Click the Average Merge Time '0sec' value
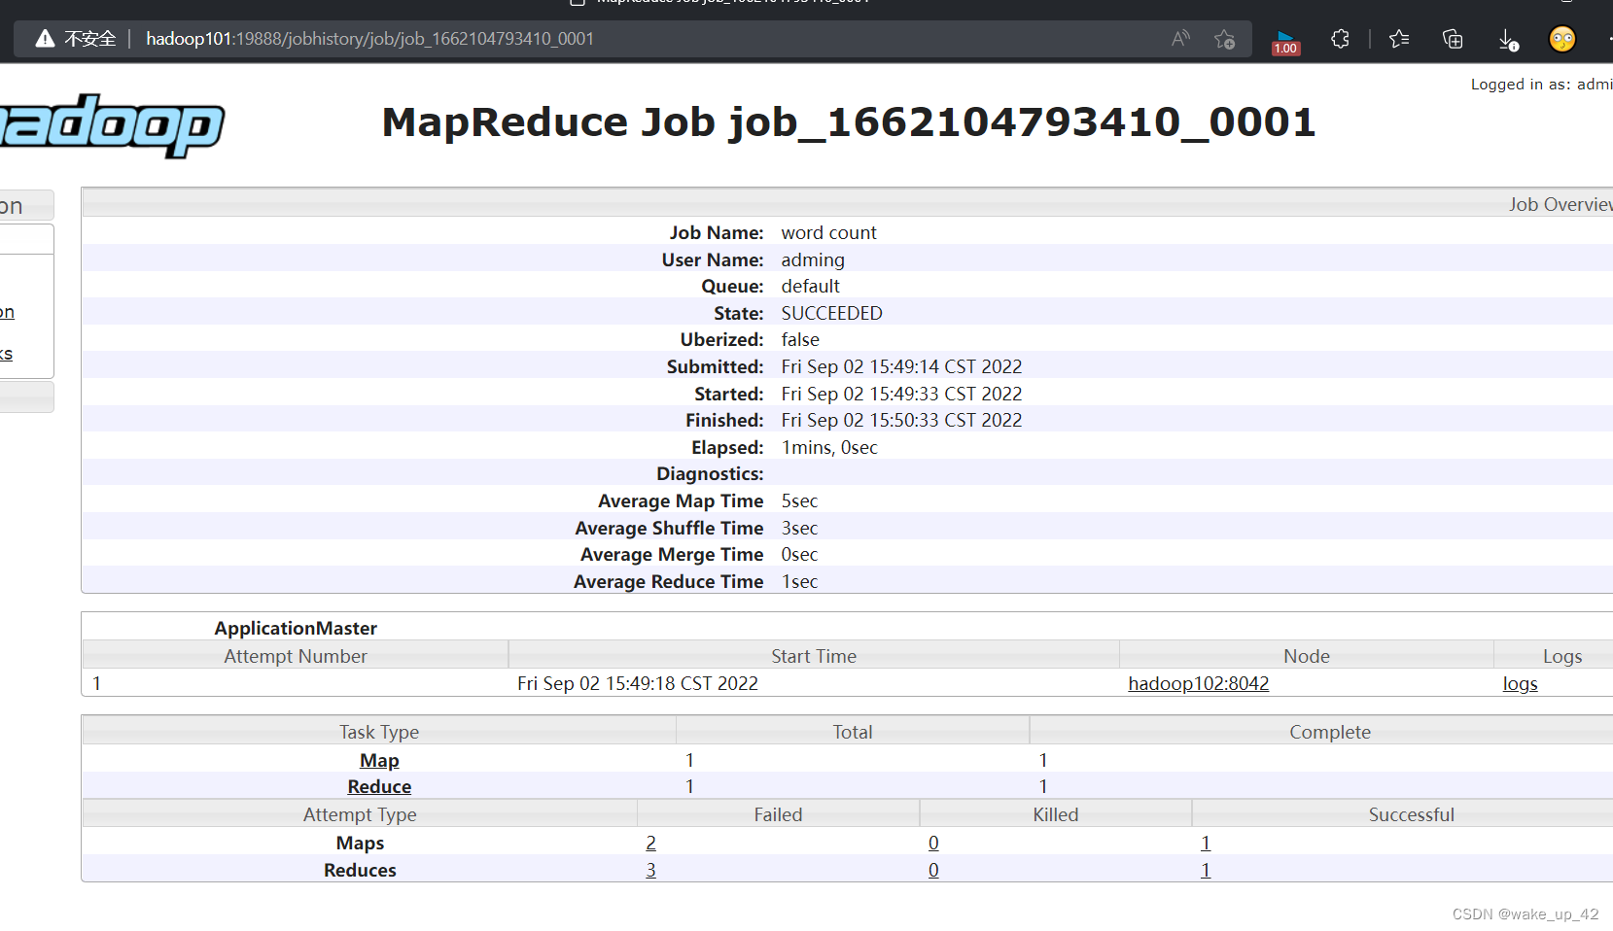This screenshot has height=931, width=1613. pos(799,554)
